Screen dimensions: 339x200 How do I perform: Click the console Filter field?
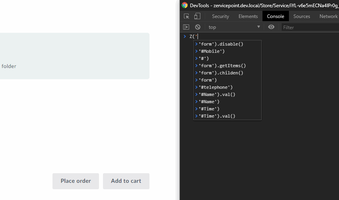pos(309,27)
